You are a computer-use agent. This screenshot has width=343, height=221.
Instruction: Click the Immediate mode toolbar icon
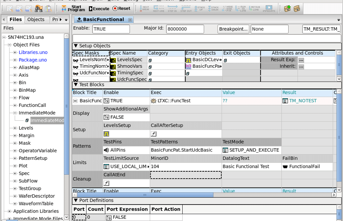(x=268, y=8)
